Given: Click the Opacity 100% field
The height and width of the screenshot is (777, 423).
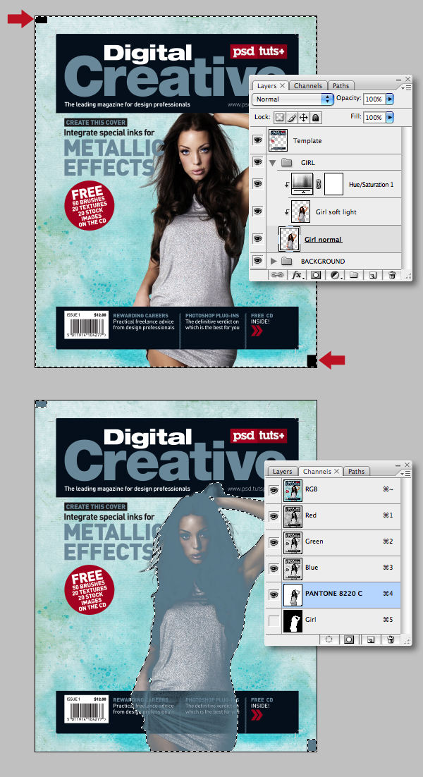Looking at the screenshot, I should click(374, 99).
